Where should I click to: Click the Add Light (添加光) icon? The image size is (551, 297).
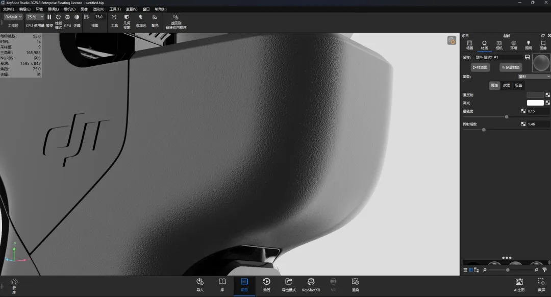141,17
